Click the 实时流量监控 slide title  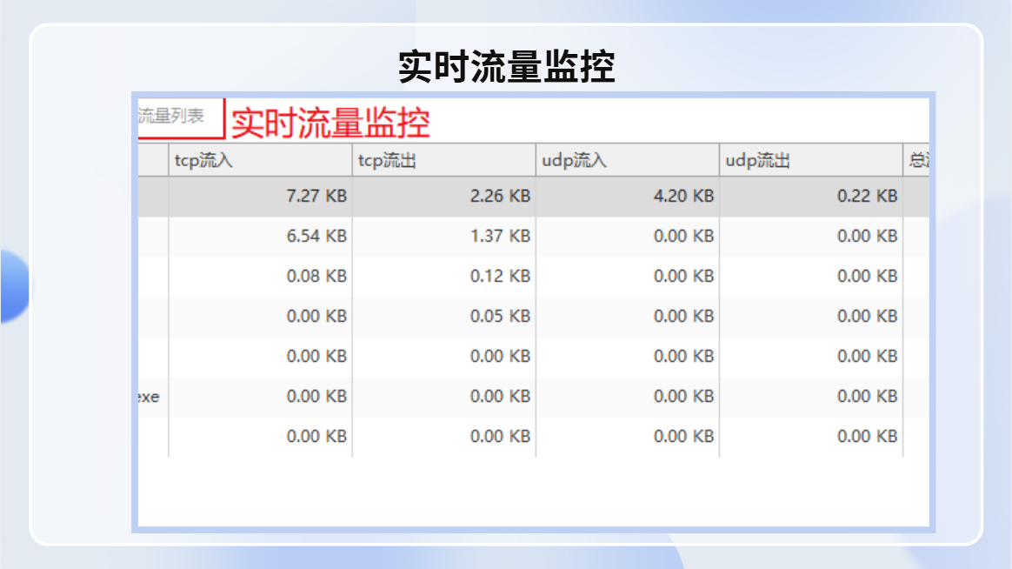[x=507, y=66]
